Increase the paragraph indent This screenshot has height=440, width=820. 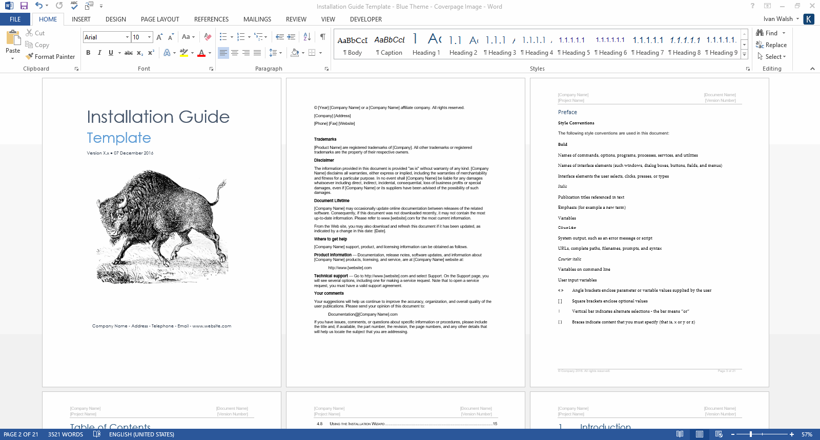(x=291, y=37)
